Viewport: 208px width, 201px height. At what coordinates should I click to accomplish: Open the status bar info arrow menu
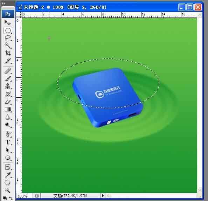[103, 195]
